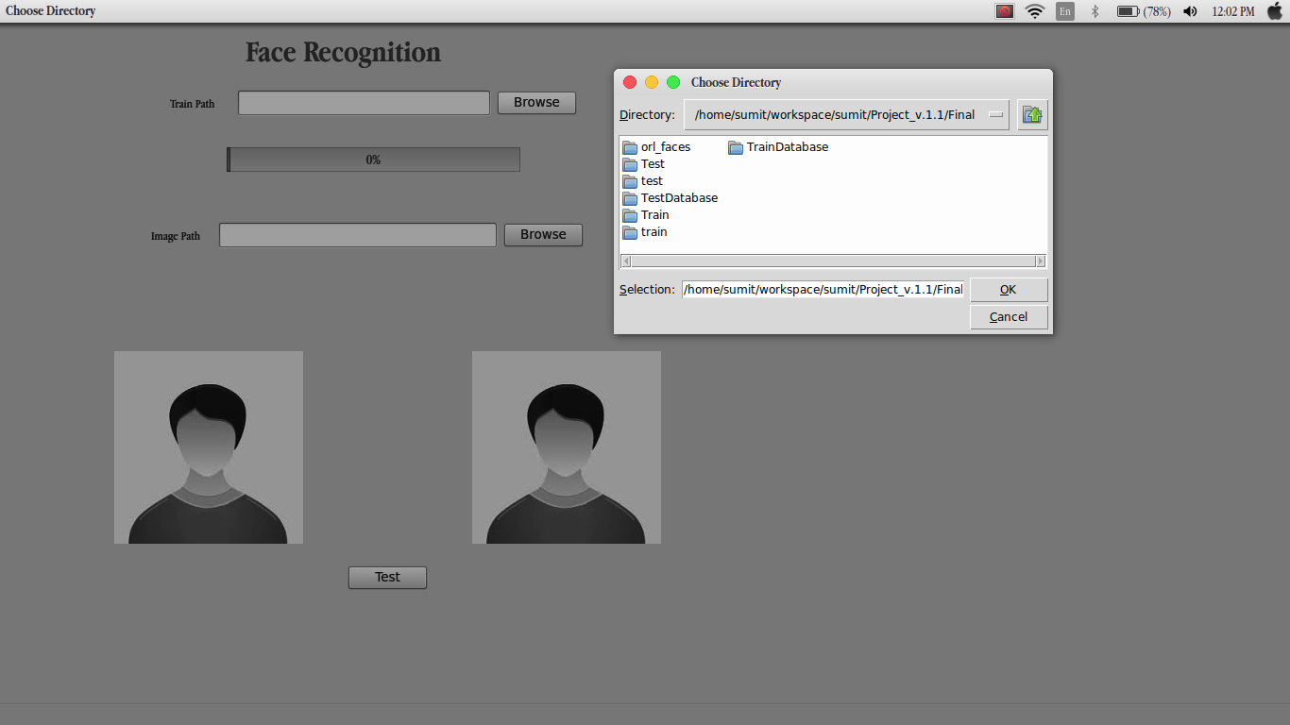Click the horizontal scrollbar in folder list
The width and height of the screenshot is (1290, 725).
pos(833,261)
